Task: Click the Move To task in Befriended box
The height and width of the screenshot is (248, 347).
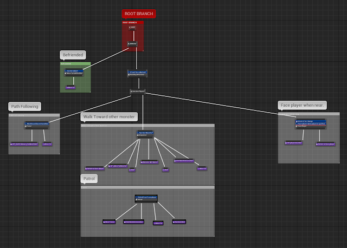Action: tap(70, 88)
